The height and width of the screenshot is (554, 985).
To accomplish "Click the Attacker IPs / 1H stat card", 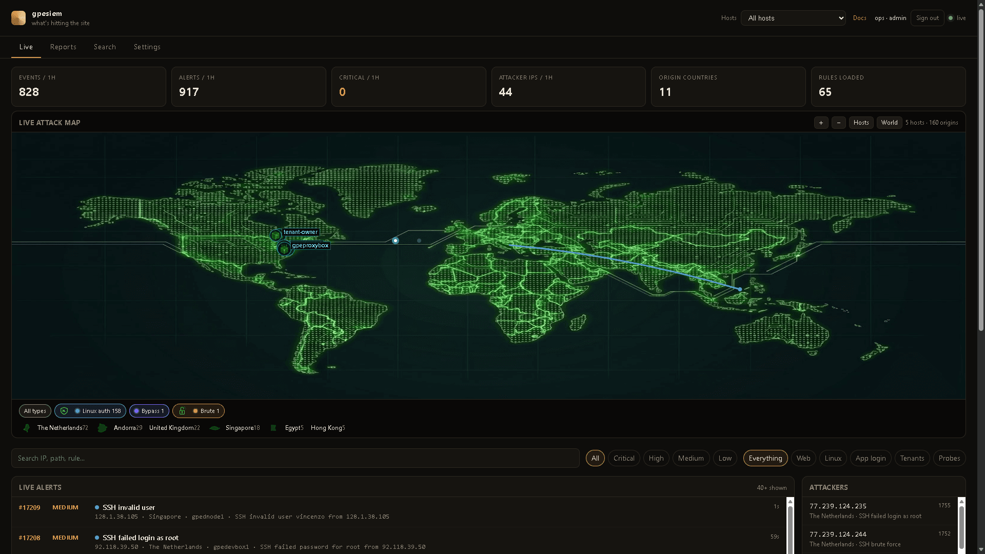I will (568, 87).
